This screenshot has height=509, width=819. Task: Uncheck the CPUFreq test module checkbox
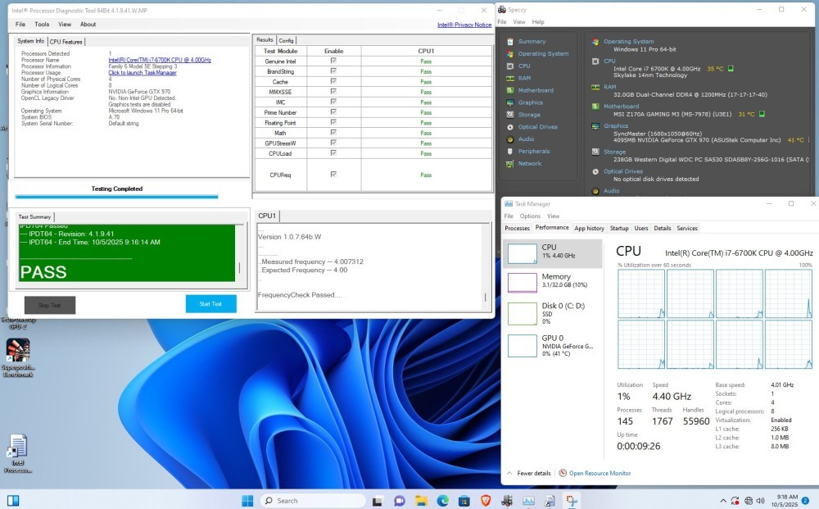click(x=333, y=175)
